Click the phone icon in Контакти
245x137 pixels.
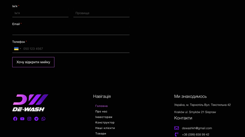[x=176, y=134]
